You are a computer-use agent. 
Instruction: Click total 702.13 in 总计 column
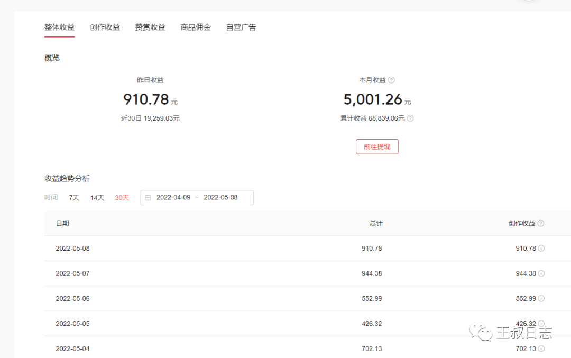372,349
